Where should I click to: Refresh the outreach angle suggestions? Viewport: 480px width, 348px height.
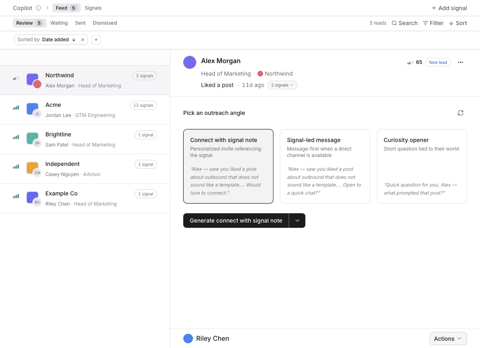(461, 113)
